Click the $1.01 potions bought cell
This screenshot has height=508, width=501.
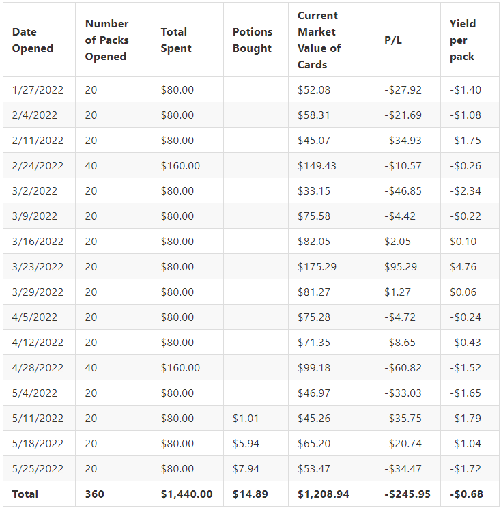pyautogui.click(x=246, y=419)
